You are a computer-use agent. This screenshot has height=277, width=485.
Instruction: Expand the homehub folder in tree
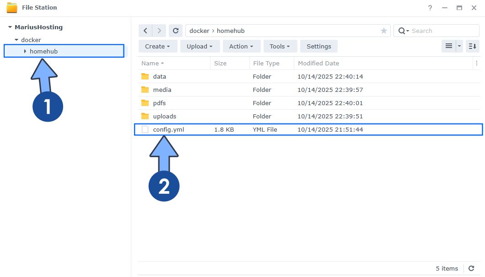point(25,51)
